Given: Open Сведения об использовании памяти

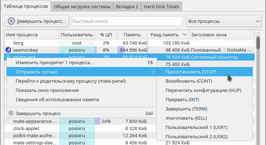Looking at the screenshot, I should point(82,99).
